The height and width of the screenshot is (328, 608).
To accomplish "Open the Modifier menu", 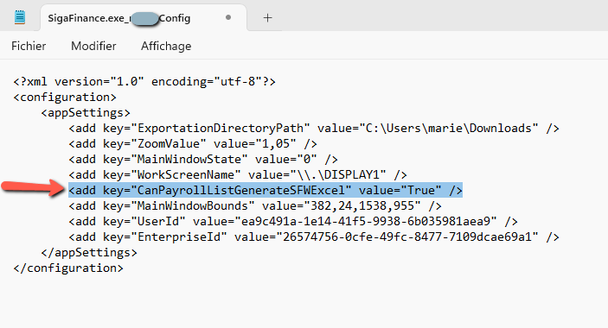I will pos(93,46).
